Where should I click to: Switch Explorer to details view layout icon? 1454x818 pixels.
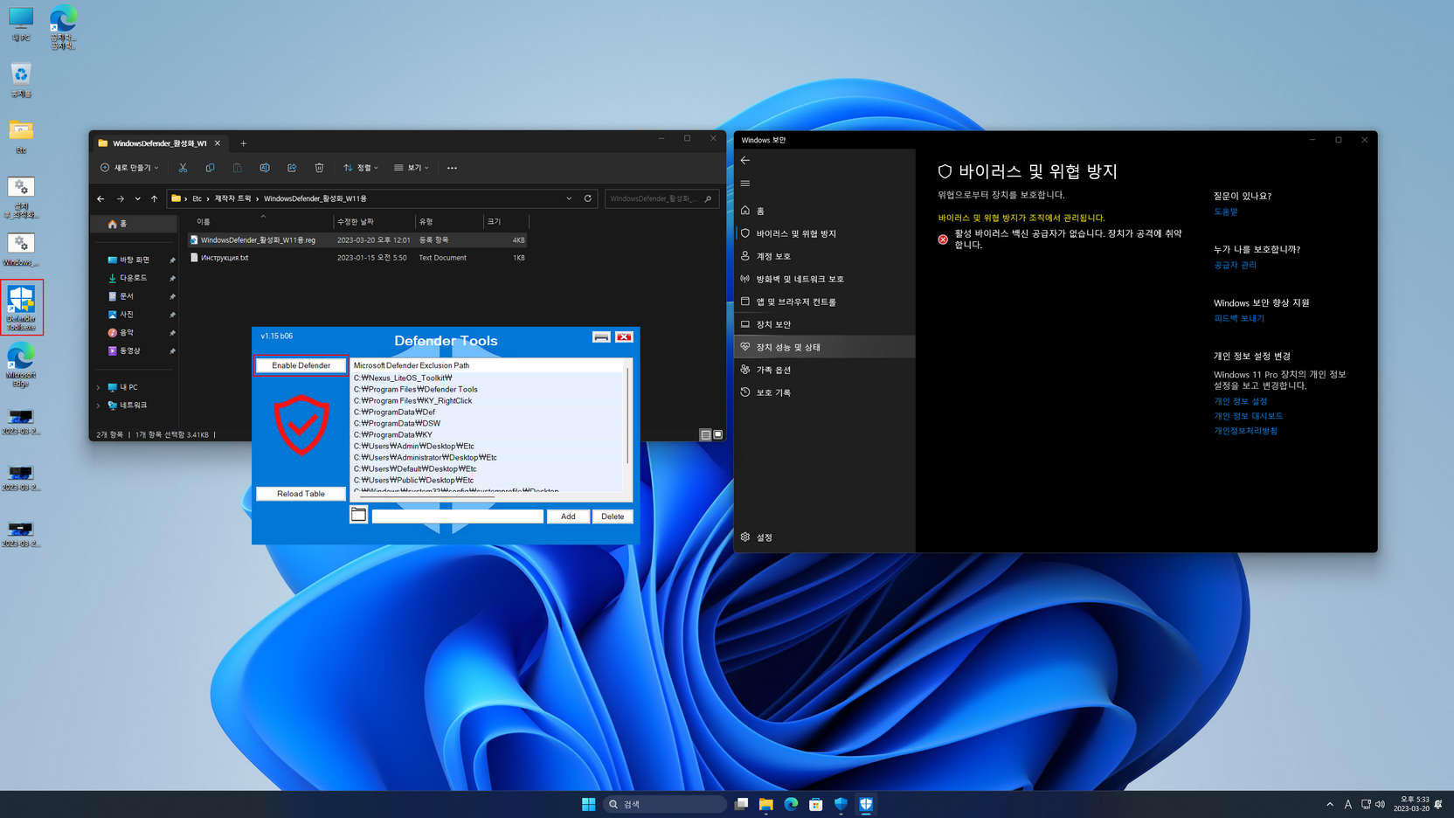(705, 434)
